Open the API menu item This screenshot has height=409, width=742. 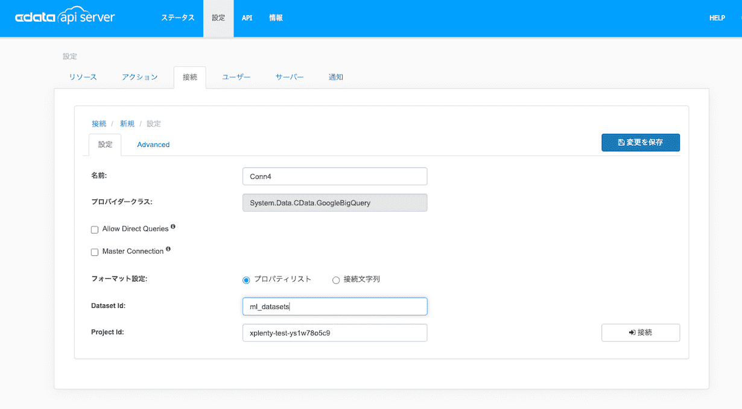(247, 18)
